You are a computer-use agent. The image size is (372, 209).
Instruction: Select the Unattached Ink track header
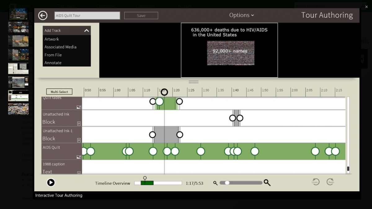click(62, 118)
